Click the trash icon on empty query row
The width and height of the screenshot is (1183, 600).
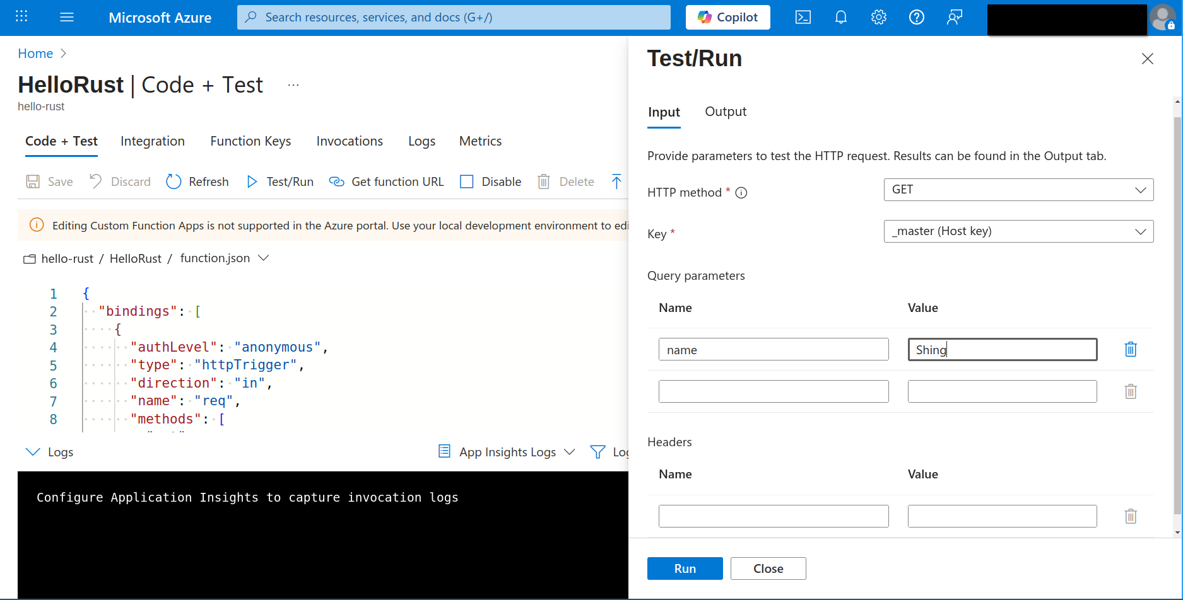pyautogui.click(x=1131, y=391)
